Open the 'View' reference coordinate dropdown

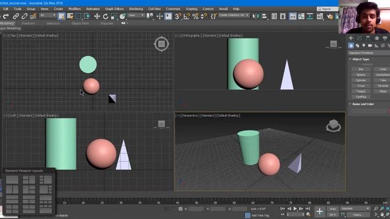tap(136, 15)
